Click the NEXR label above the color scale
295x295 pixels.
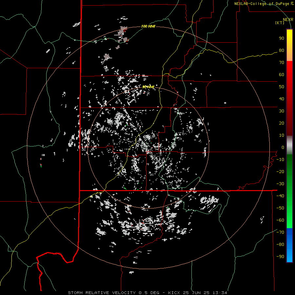tap(288, 20)
